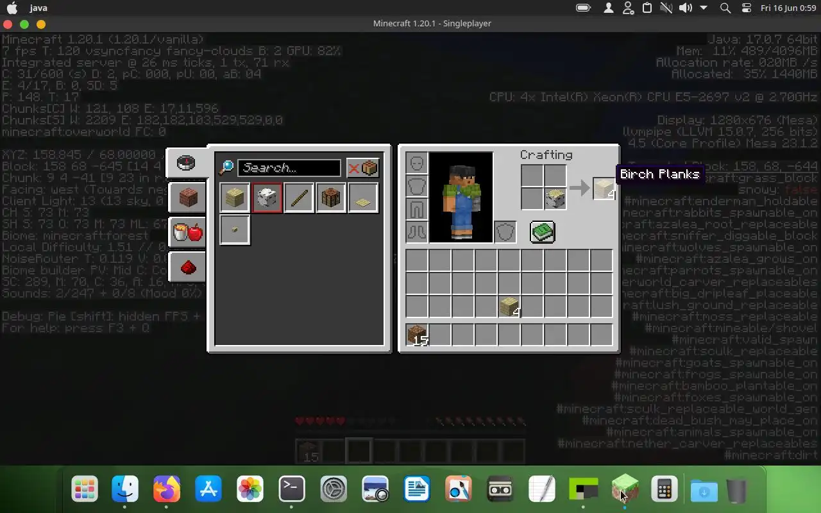
Task: Choose the birch planks recipe in recipe book
Action: click(235, 198)
